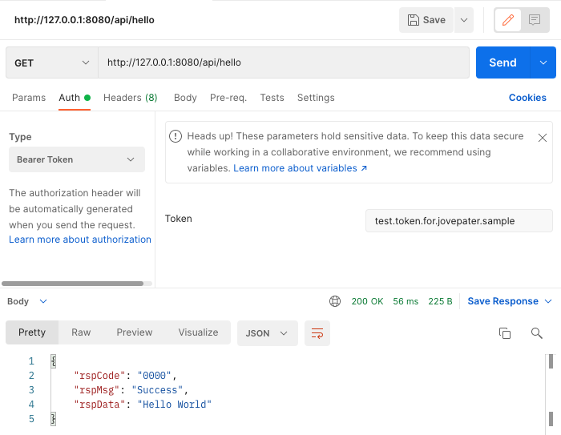This screenshot has width=561, height=435.
Task: Switch to the Headers tab
Action: point(130,98)
